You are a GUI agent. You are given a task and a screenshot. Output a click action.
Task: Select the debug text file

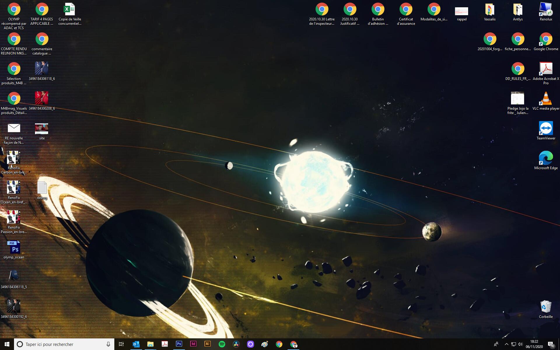(42, 188)
